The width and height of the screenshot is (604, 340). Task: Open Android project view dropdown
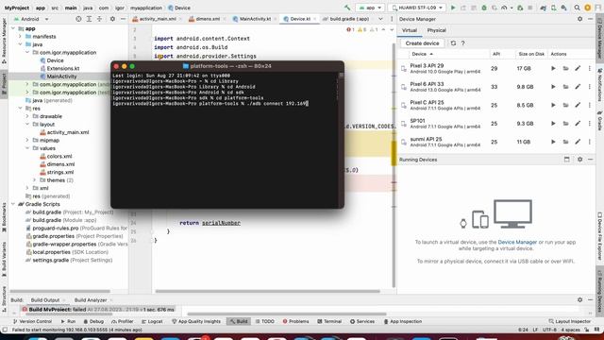coord(31,19)
